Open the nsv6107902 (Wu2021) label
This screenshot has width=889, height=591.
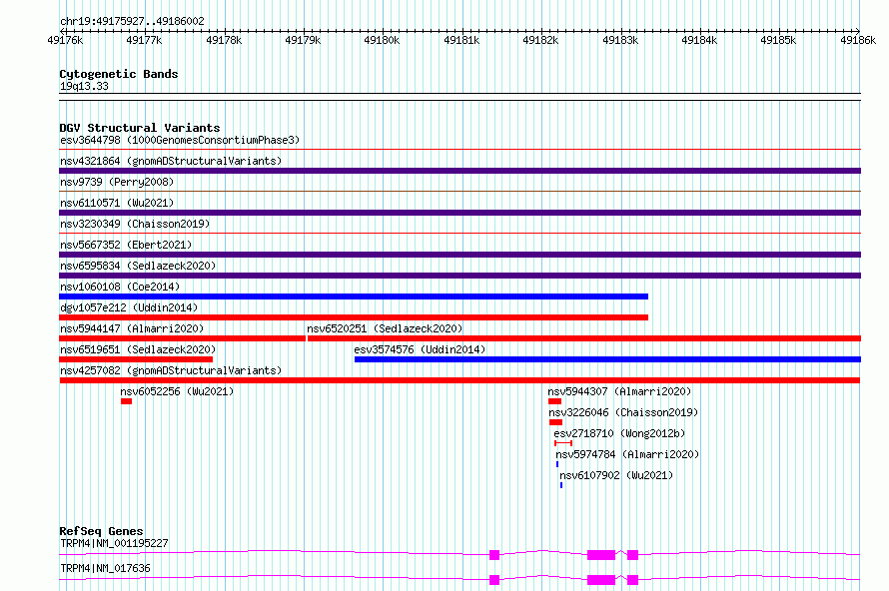[x=616, y=475]
